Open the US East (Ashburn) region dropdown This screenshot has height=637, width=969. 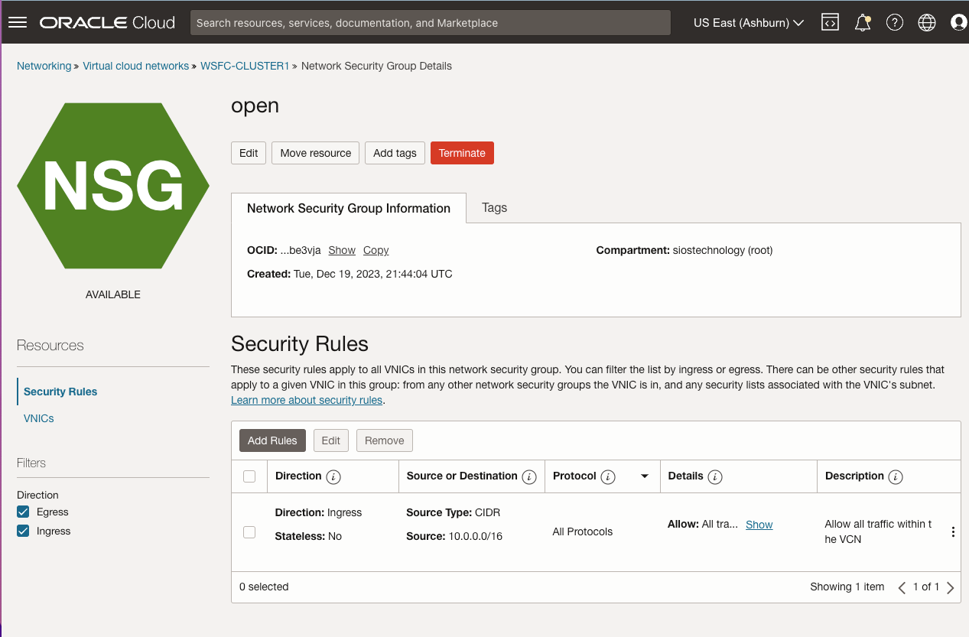point(748,23)
